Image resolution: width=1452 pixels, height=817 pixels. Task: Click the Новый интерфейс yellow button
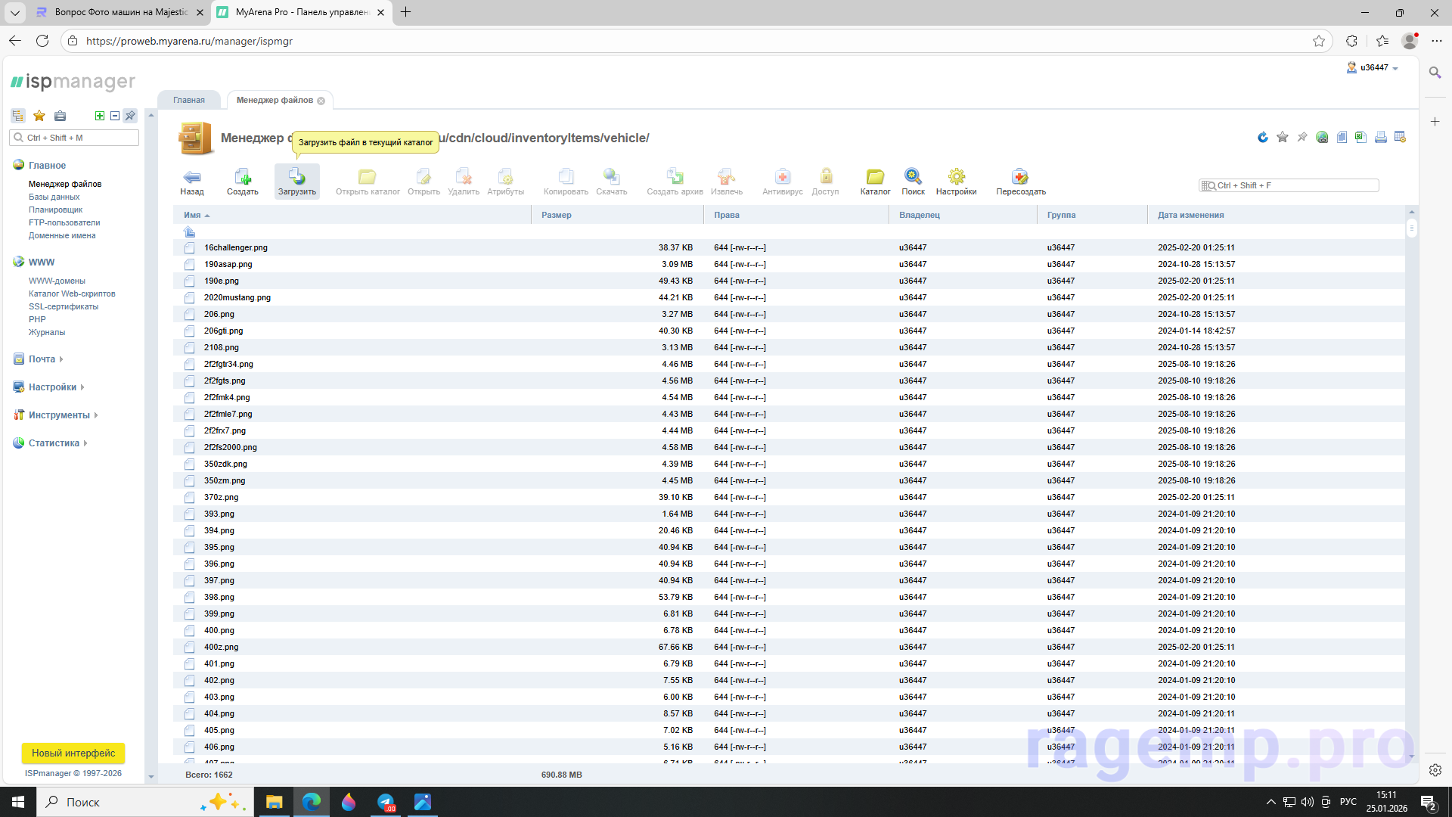(73, 753)
